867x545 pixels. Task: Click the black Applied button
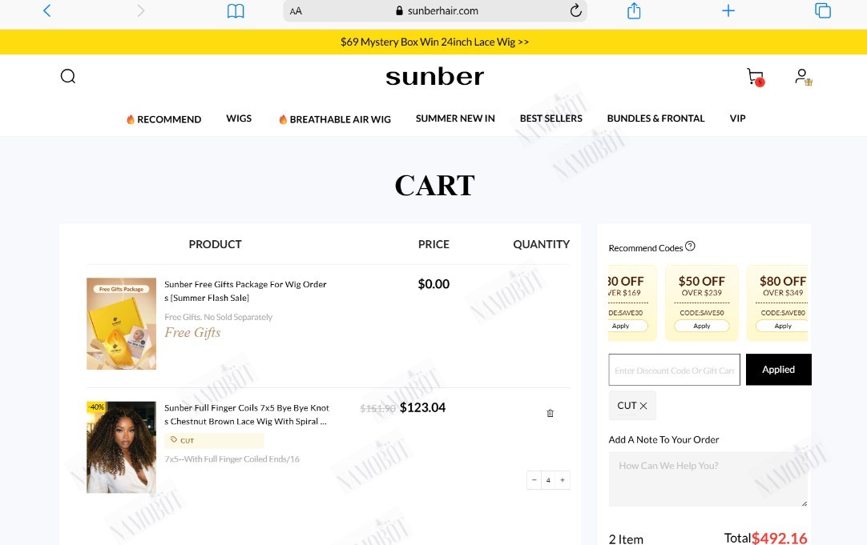(779, 370)
